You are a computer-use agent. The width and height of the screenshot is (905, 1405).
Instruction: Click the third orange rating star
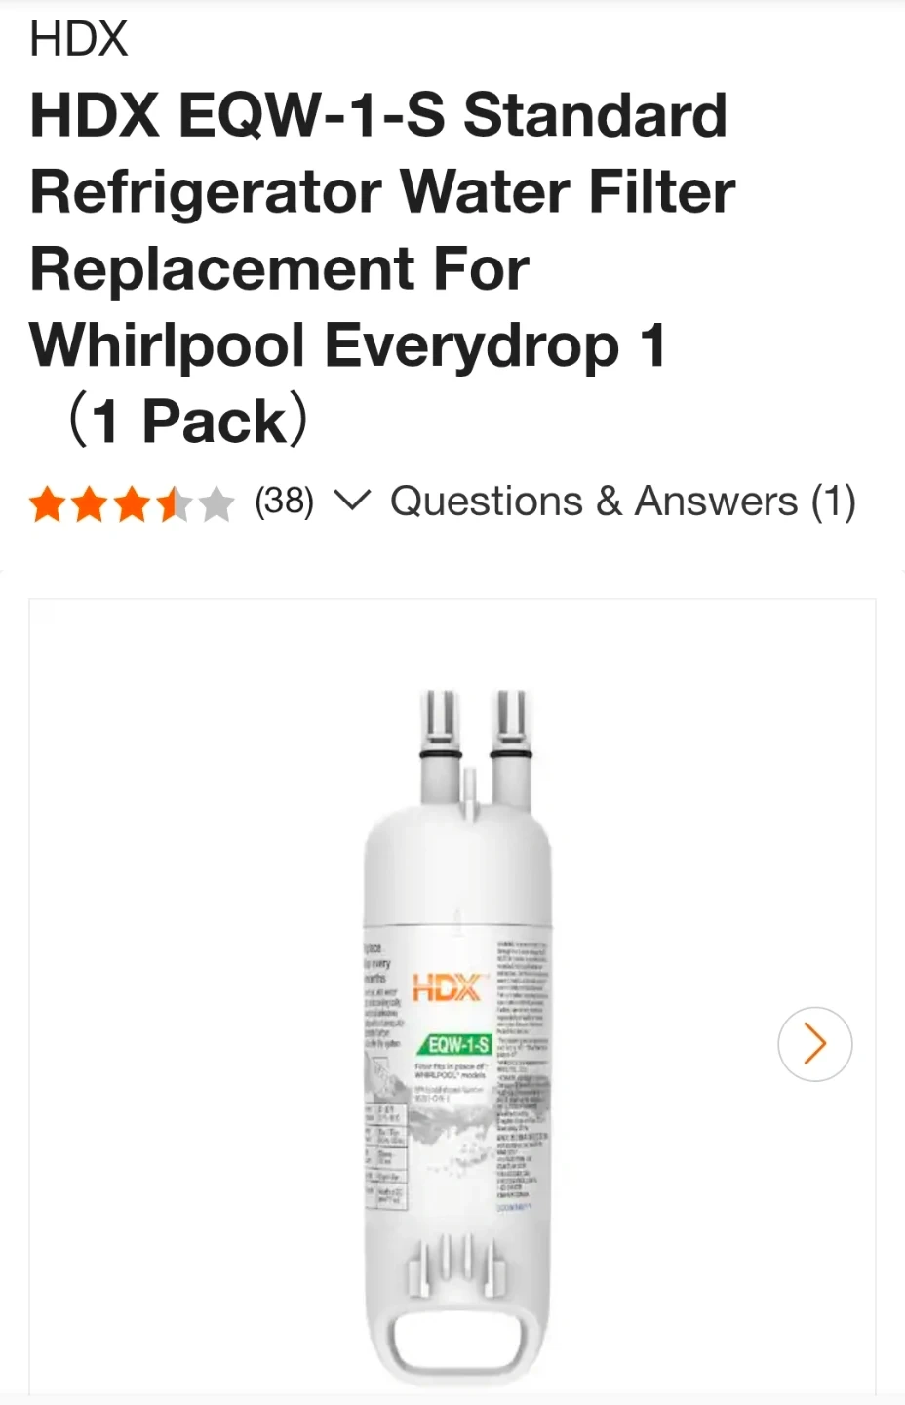pyautogui.click(x=132, y=504)
